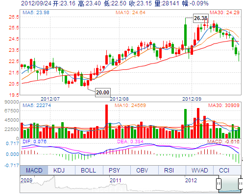
Task: Click the MA5: 23.98 legend label
Action: click(x=36, y=12)
